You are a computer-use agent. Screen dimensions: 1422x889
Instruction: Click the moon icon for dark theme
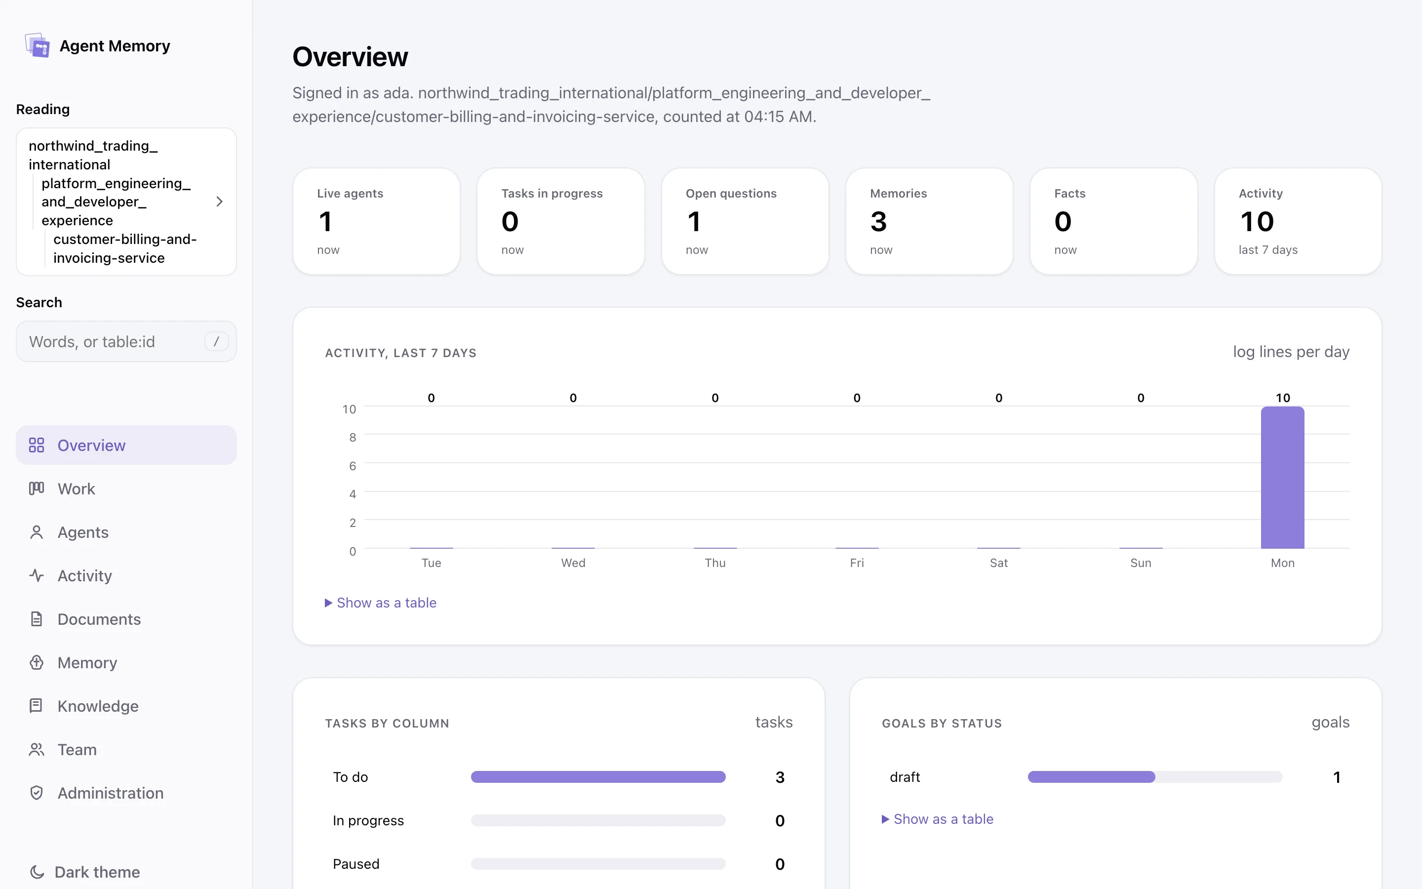pyautogui.click(x=37, y=871)
